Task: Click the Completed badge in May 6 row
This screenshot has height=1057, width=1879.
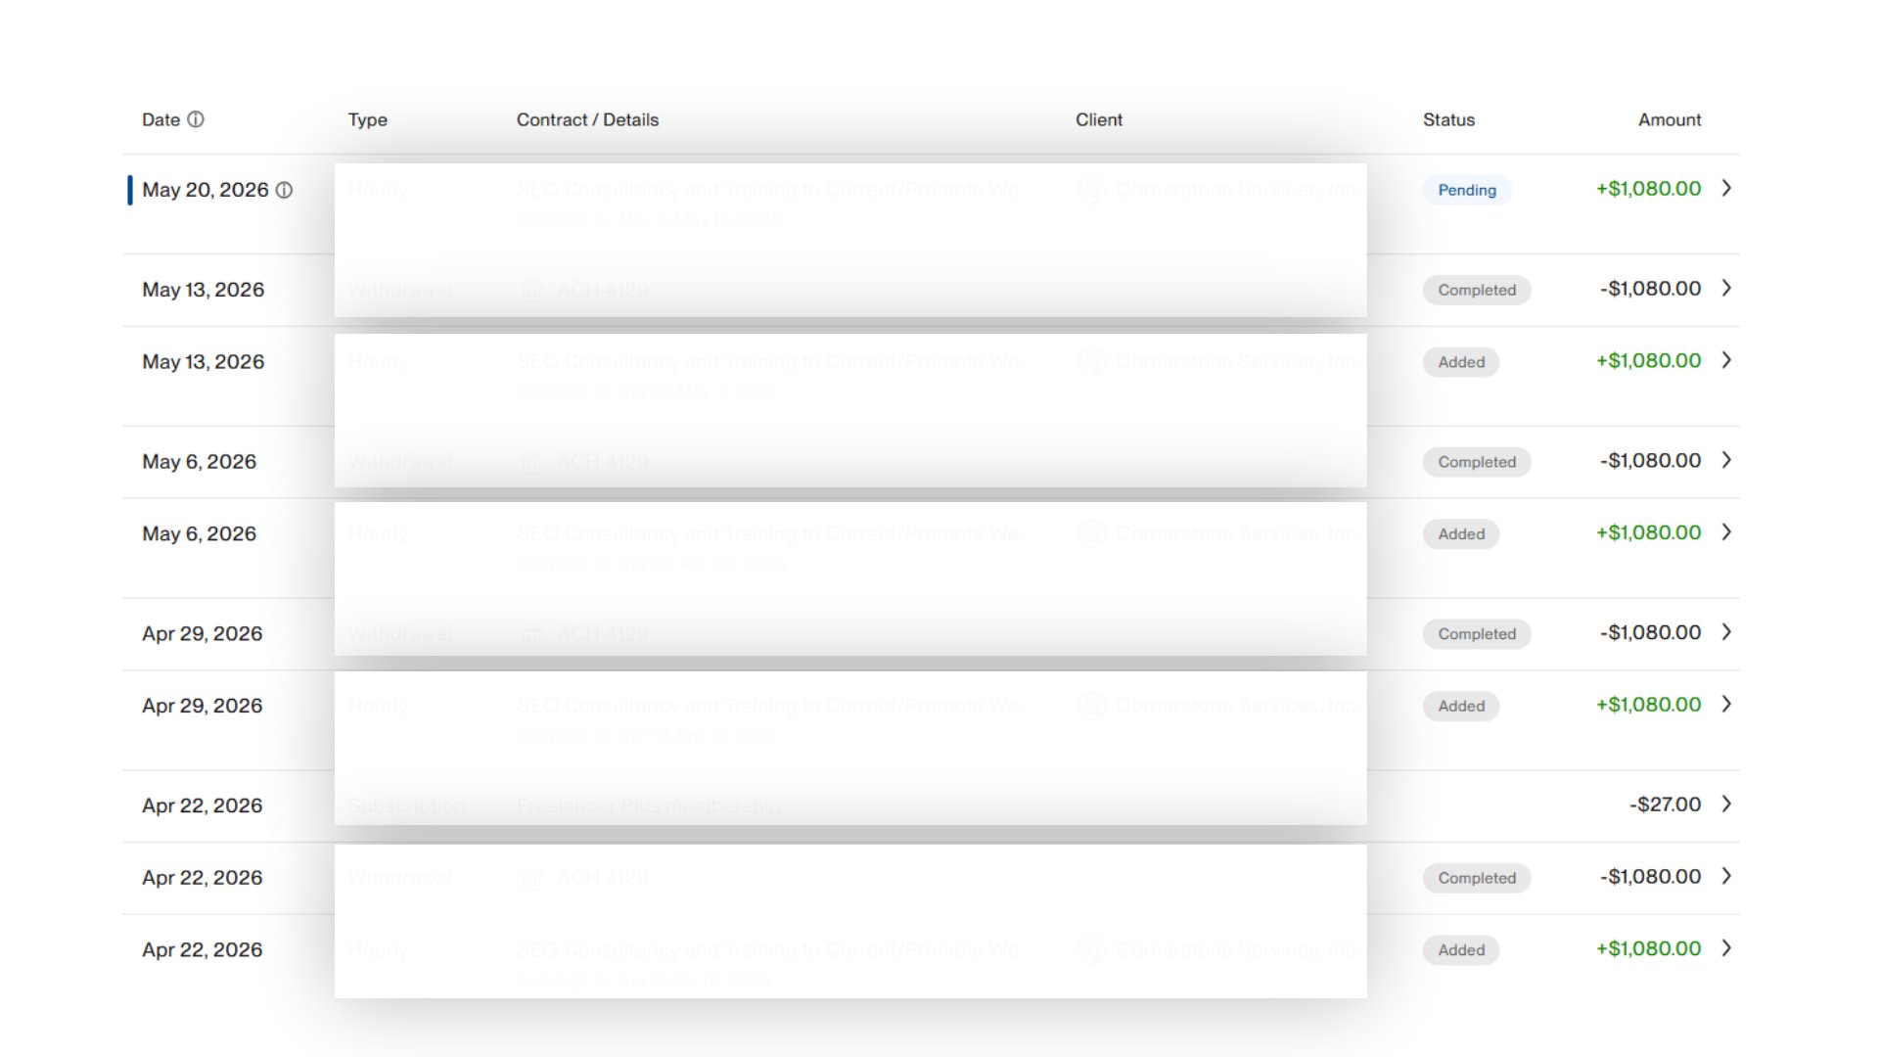Action: [1477, 462]
